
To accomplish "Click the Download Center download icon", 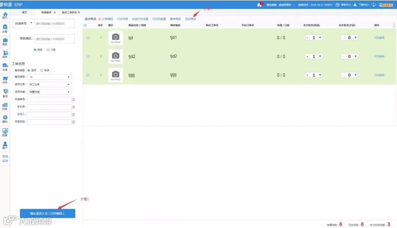I will (x=355, y=5).
